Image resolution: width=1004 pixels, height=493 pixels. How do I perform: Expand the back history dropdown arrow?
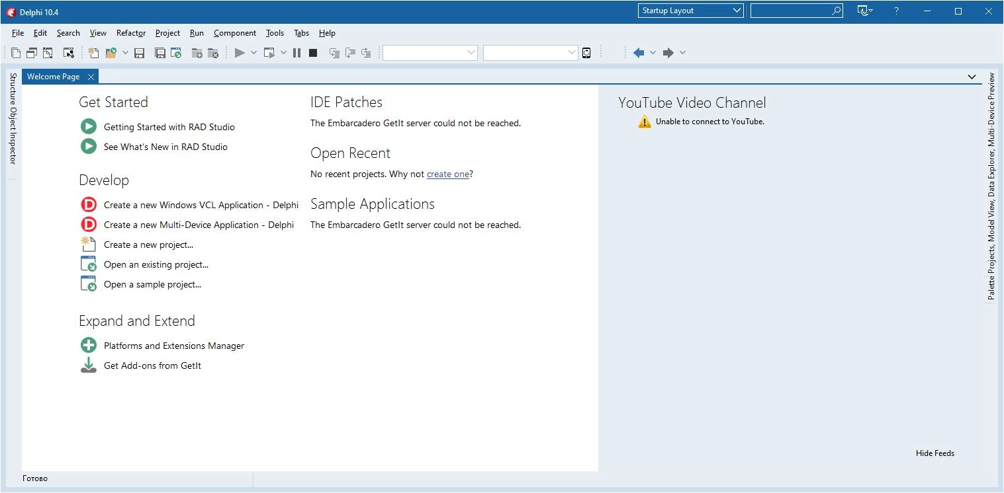tap(653, 53)
